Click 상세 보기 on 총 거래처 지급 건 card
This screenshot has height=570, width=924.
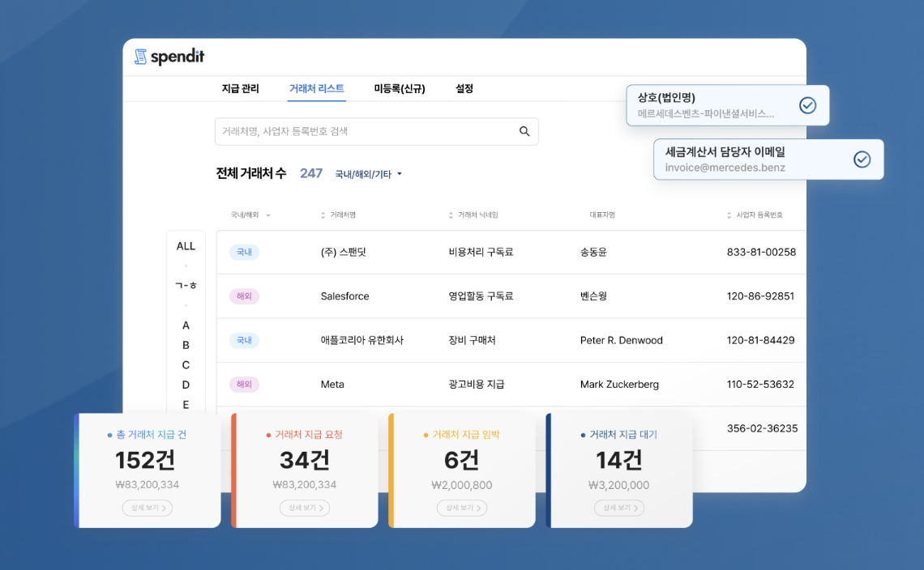click(148, 508)
